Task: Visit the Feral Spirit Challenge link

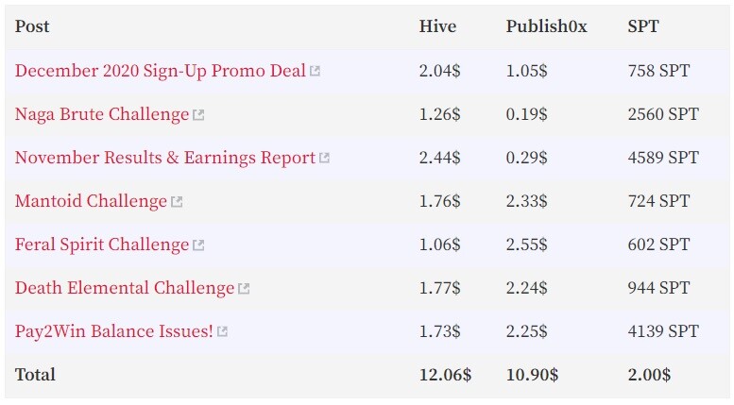Action: coord(102,245)
